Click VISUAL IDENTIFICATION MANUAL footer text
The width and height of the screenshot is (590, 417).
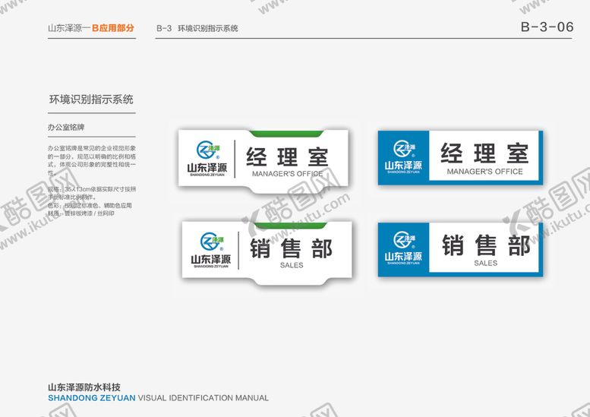[204, 398]
